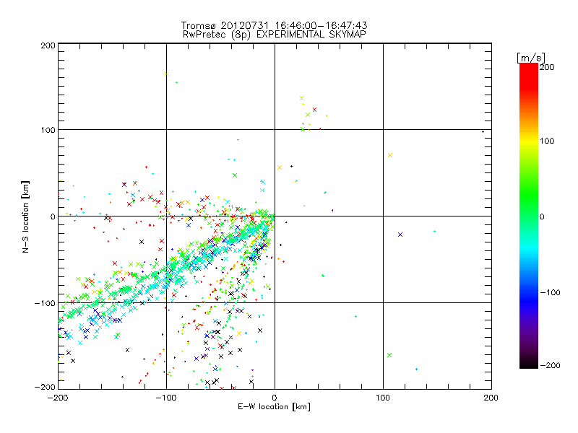Image resolution: width=578 pixels, height=433 pixels.
Task: Click the -100 tick label on E-W axis
Action: coord(166,398)
